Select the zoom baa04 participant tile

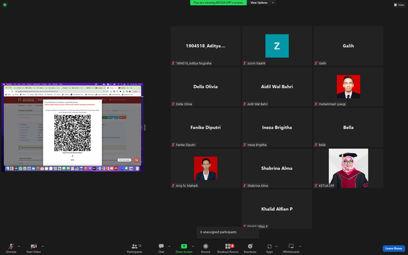(277, 46)
